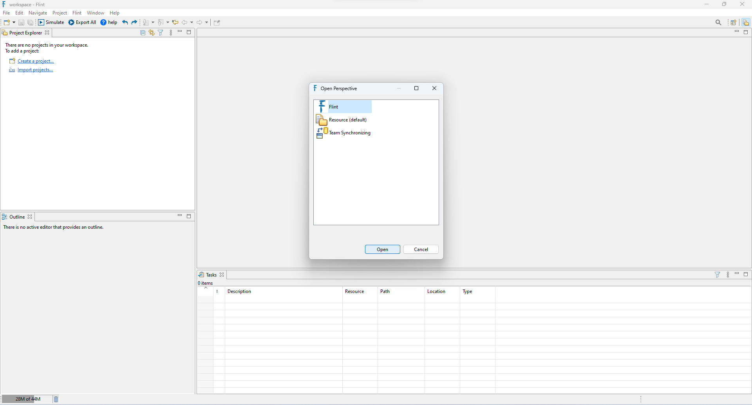The image size is (752, 405).
Task: Open the Create a project link
Action: pyautogui.click(x=36, y=61)
